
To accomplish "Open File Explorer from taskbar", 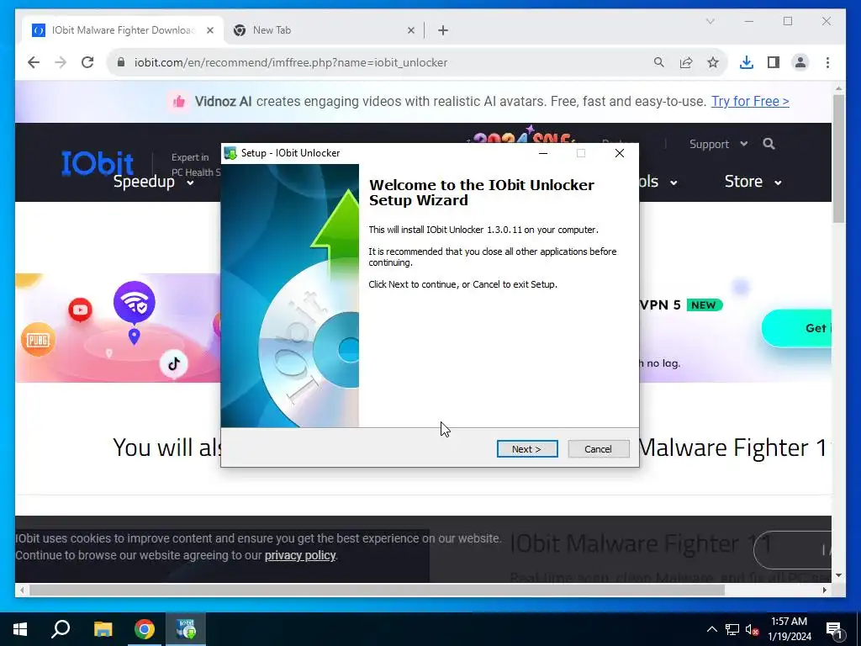I will click(x=103, y=629).
